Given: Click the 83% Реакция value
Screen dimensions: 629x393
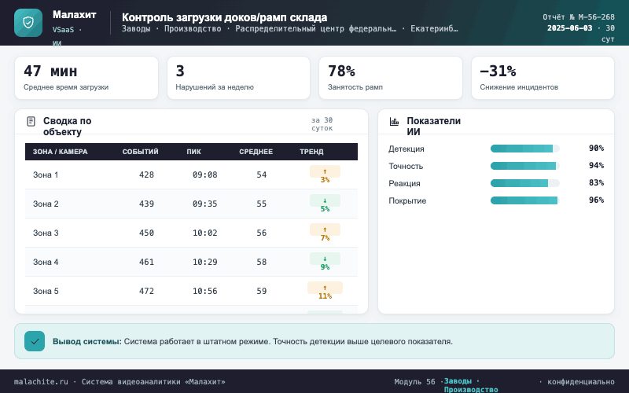Looking at the screenshot, I should tap(596, 183).
